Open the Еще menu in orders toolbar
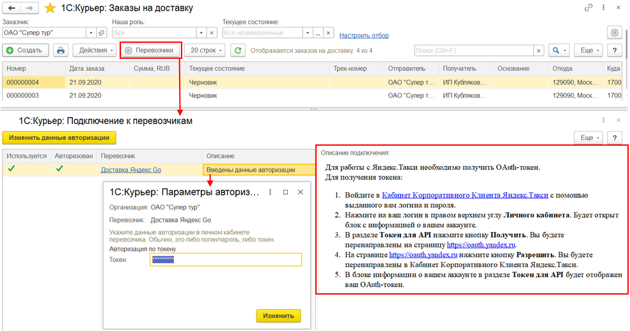Screen dimensions: 630x331 (x=588, y=50)
